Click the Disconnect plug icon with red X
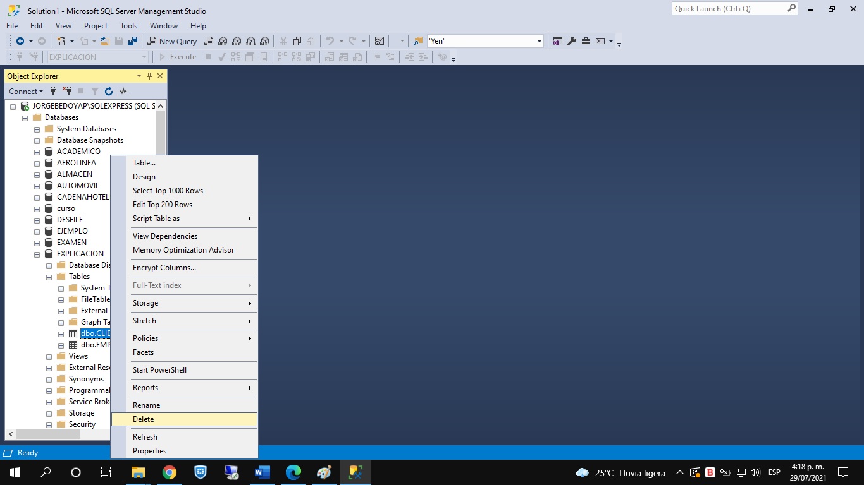The width and height of the screenshot is (864, 485). 67,91
